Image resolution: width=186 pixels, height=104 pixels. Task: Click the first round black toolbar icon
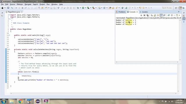[x=2, y=8]
